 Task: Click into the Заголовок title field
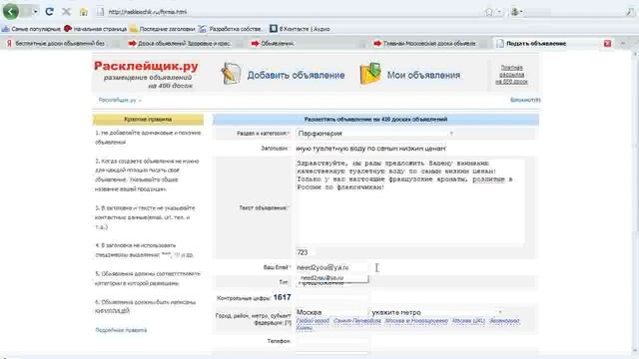tap(371, 149)
